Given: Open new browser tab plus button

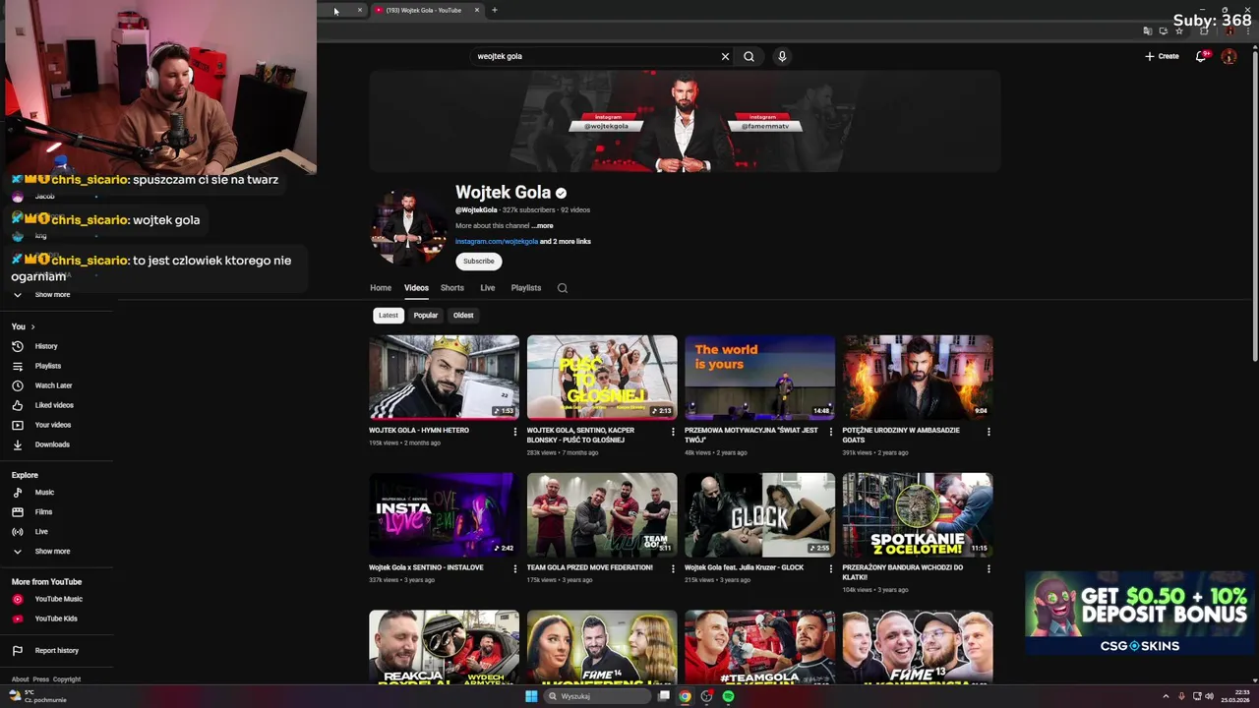Looking at the screenshot, I should pyautogui.click(x=495, y=10).
